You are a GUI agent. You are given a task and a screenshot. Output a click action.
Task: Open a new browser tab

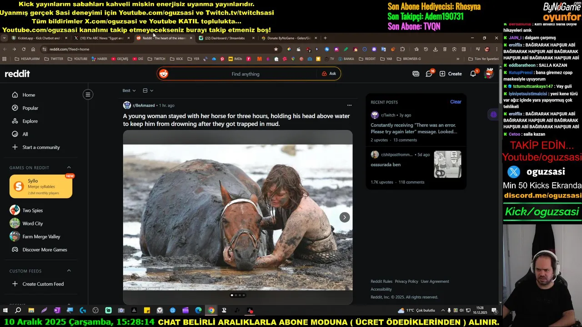(x=325, y=38)
